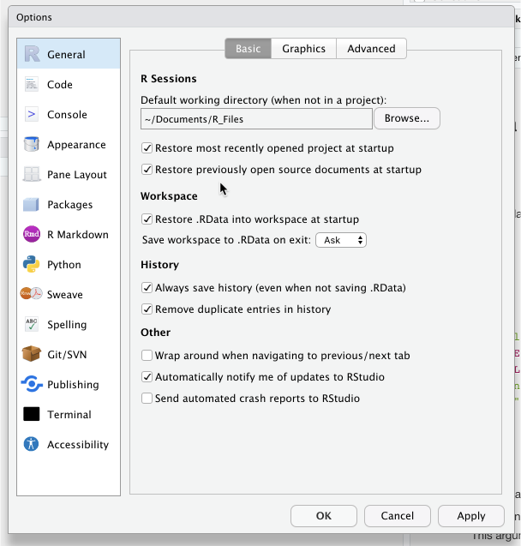Viewport: 521px width, 546px height.
Task: Open the R Markdown options section
Action: pyautogui.click(x=69, y=234)
